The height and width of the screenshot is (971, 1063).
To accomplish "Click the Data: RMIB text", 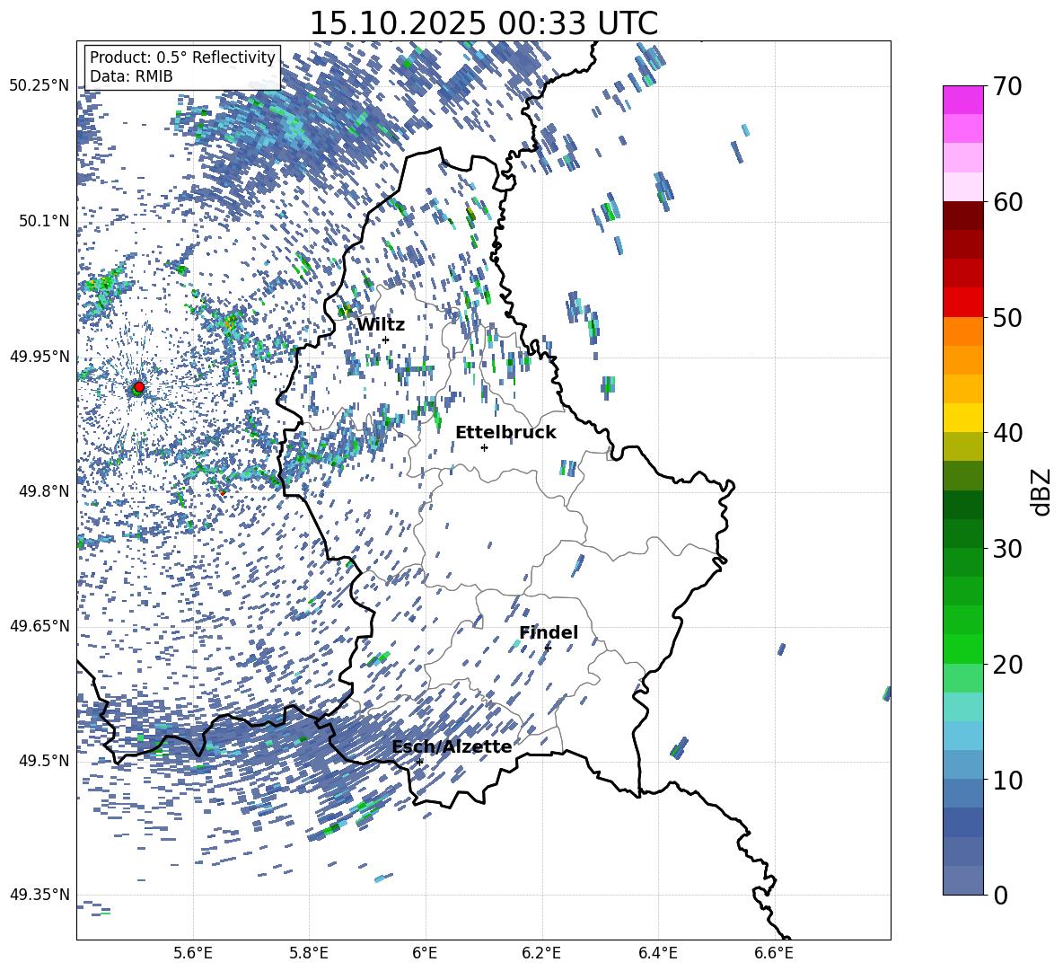I will coord(131,76).
